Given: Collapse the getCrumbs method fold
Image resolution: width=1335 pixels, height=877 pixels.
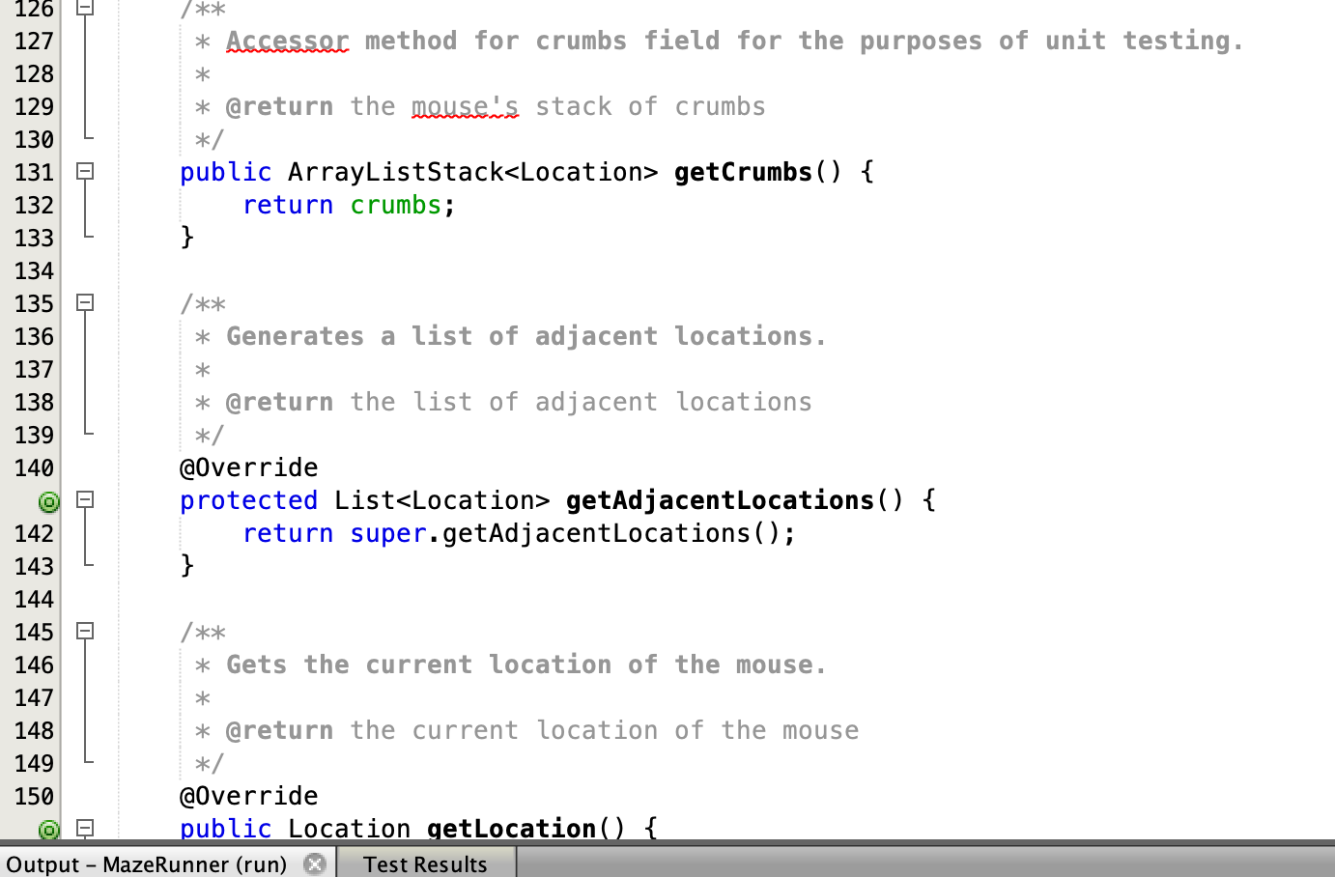Looking at the screenshot, I should tap(85, 171).
